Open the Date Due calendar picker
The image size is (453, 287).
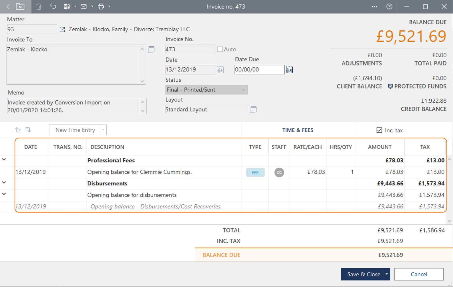click(x=289, y=70)
